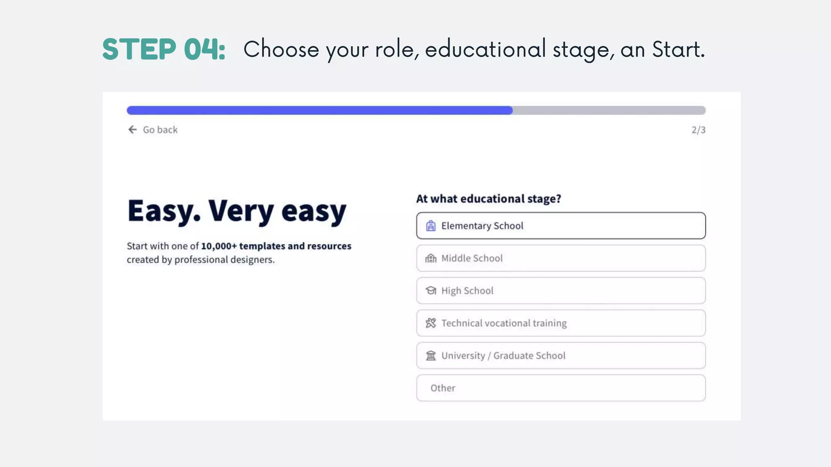Choose the Technical vocational training label text

(x=504, y=323)
